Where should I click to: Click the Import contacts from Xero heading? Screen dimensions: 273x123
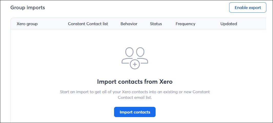click(x=135, y=82)
